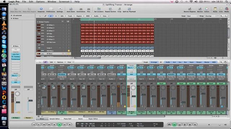Toggle the Inst channel filter button
231x129 pixels.
tap(174, 62)
